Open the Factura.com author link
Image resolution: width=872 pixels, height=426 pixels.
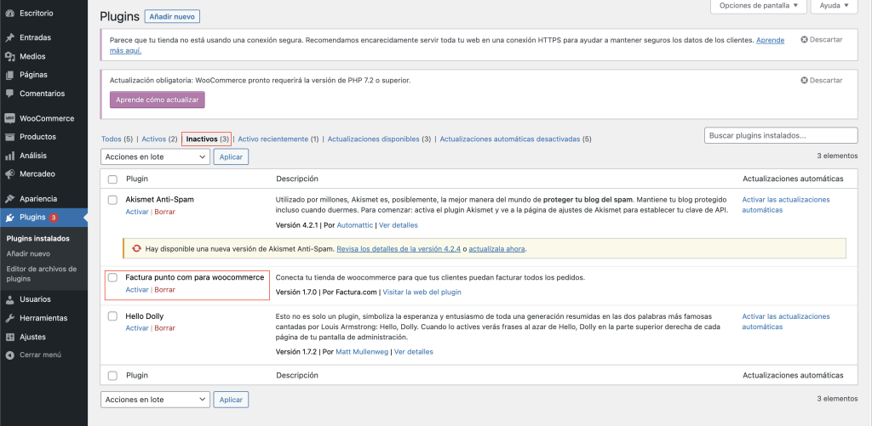[x=357, y=293]
